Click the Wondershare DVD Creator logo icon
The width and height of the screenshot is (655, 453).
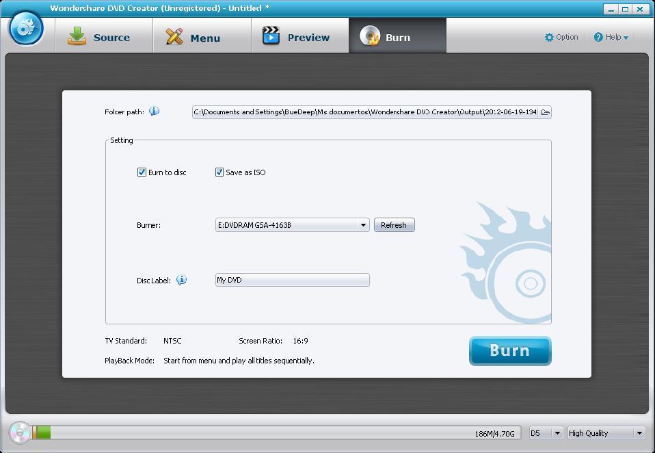(x=25, y=29)
